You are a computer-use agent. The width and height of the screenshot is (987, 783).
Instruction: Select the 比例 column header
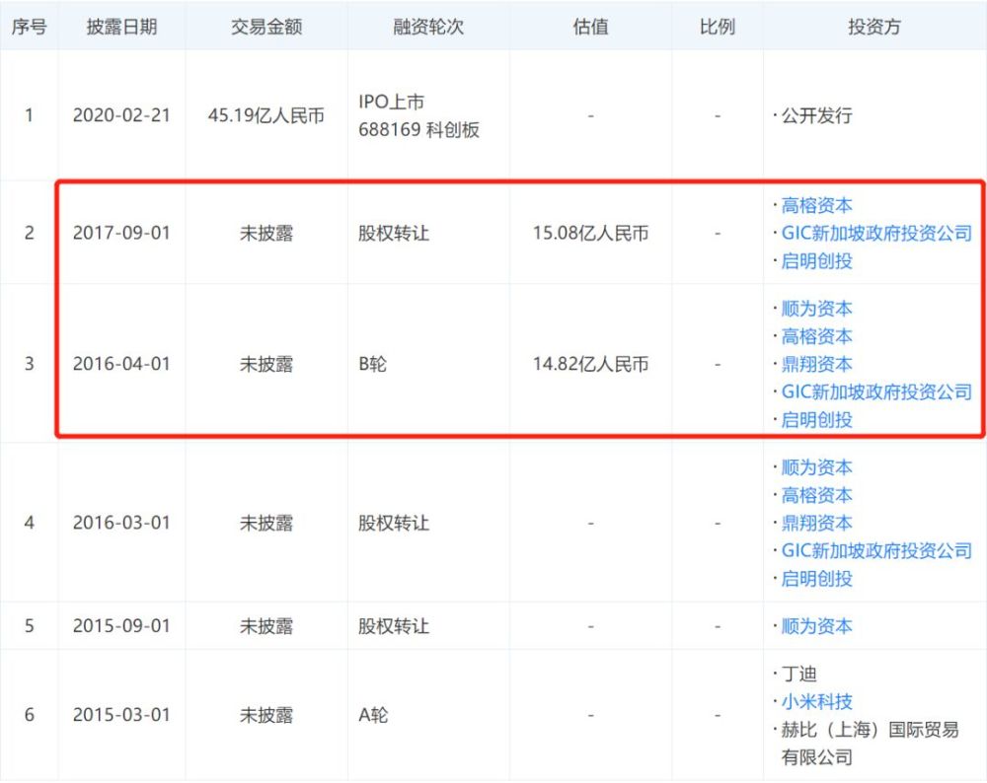[x=717, y=27]
